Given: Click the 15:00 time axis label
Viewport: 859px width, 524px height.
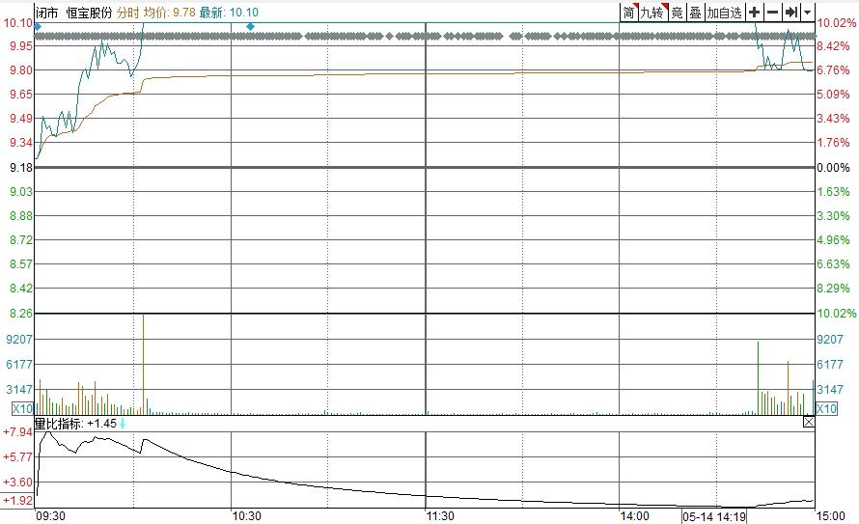Looking at the screenshot, I should [x=830, y=515].
